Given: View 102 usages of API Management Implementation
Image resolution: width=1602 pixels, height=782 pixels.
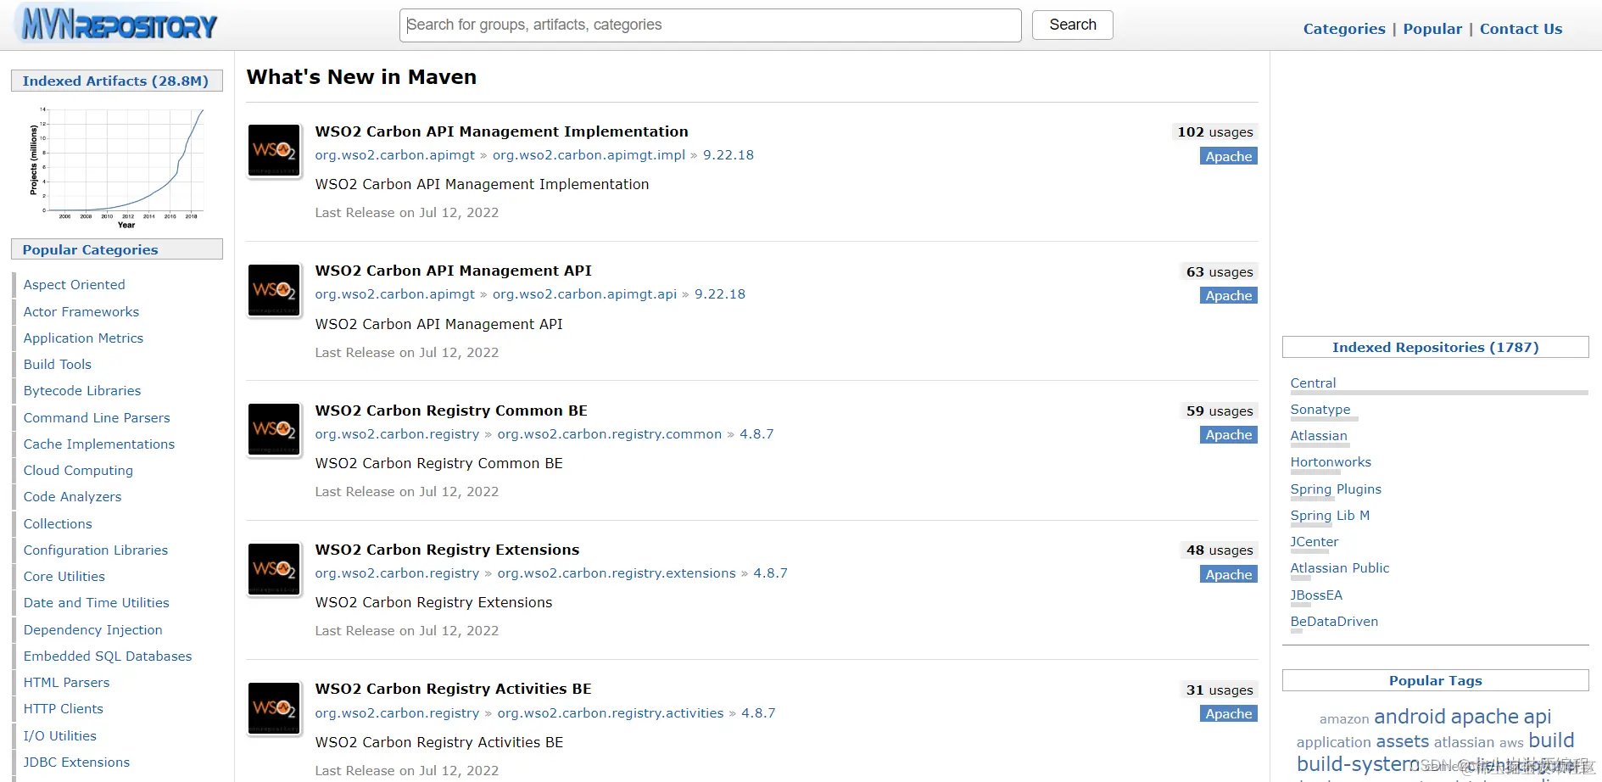Looking at the screenshot, I should point(1214,132).
